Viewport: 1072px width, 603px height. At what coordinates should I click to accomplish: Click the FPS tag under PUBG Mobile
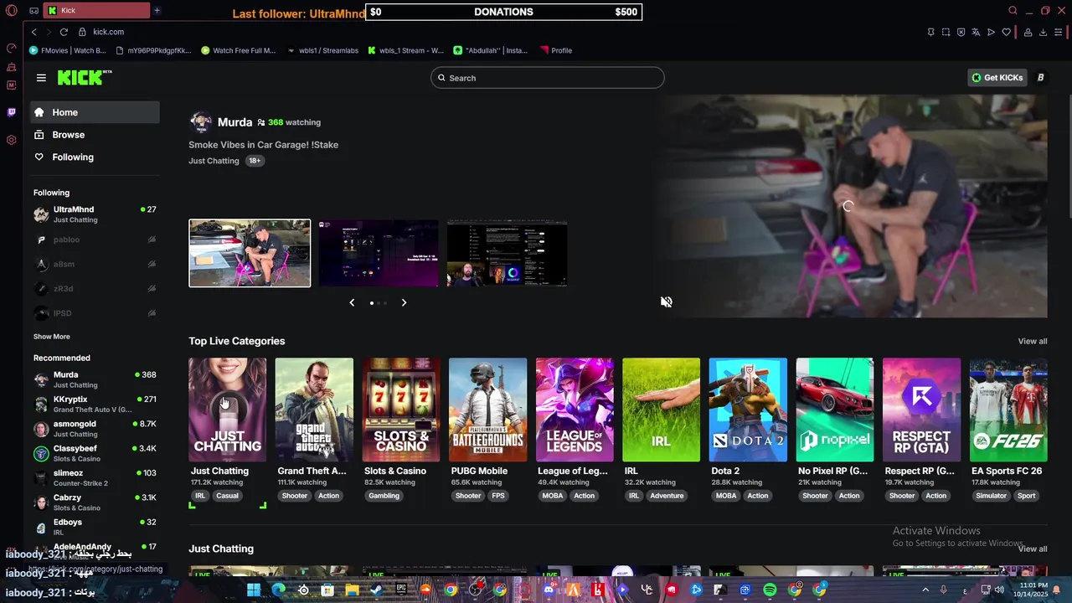tap(498, 496)
